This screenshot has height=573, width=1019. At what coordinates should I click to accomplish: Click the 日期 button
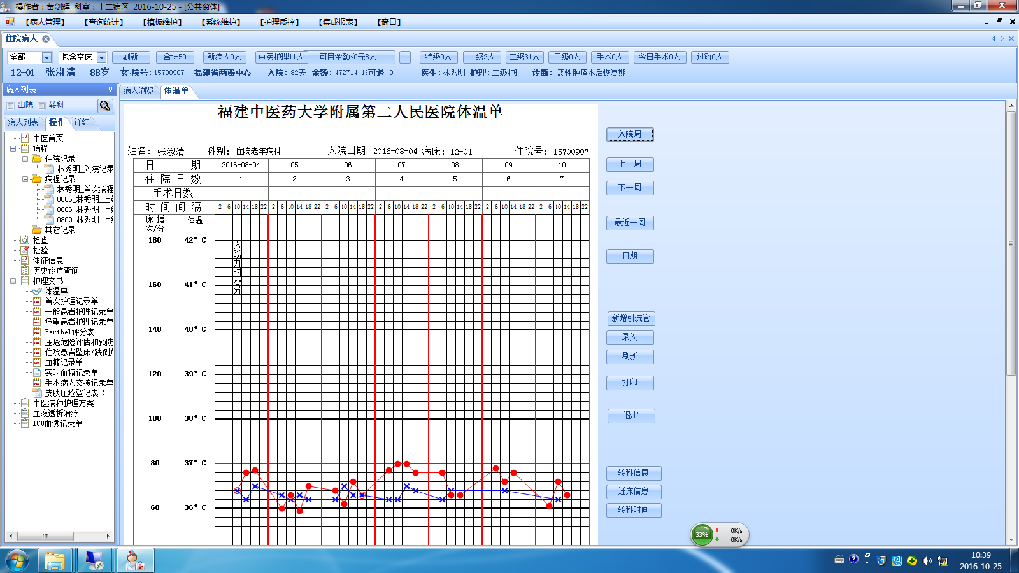tap(630, 256)
